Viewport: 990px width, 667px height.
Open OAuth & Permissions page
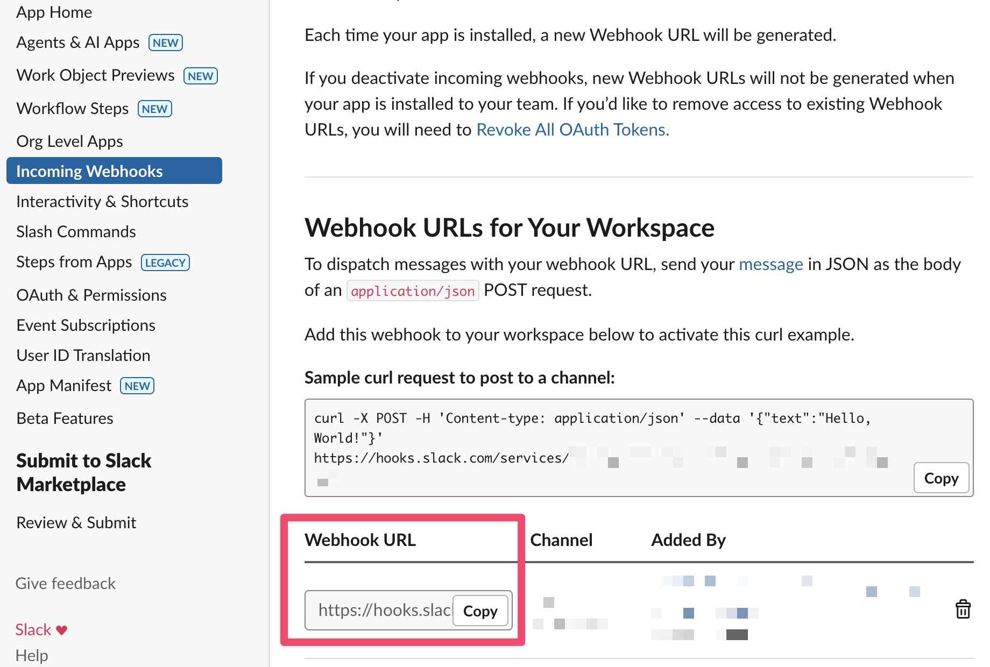click(x=91, y=295)
